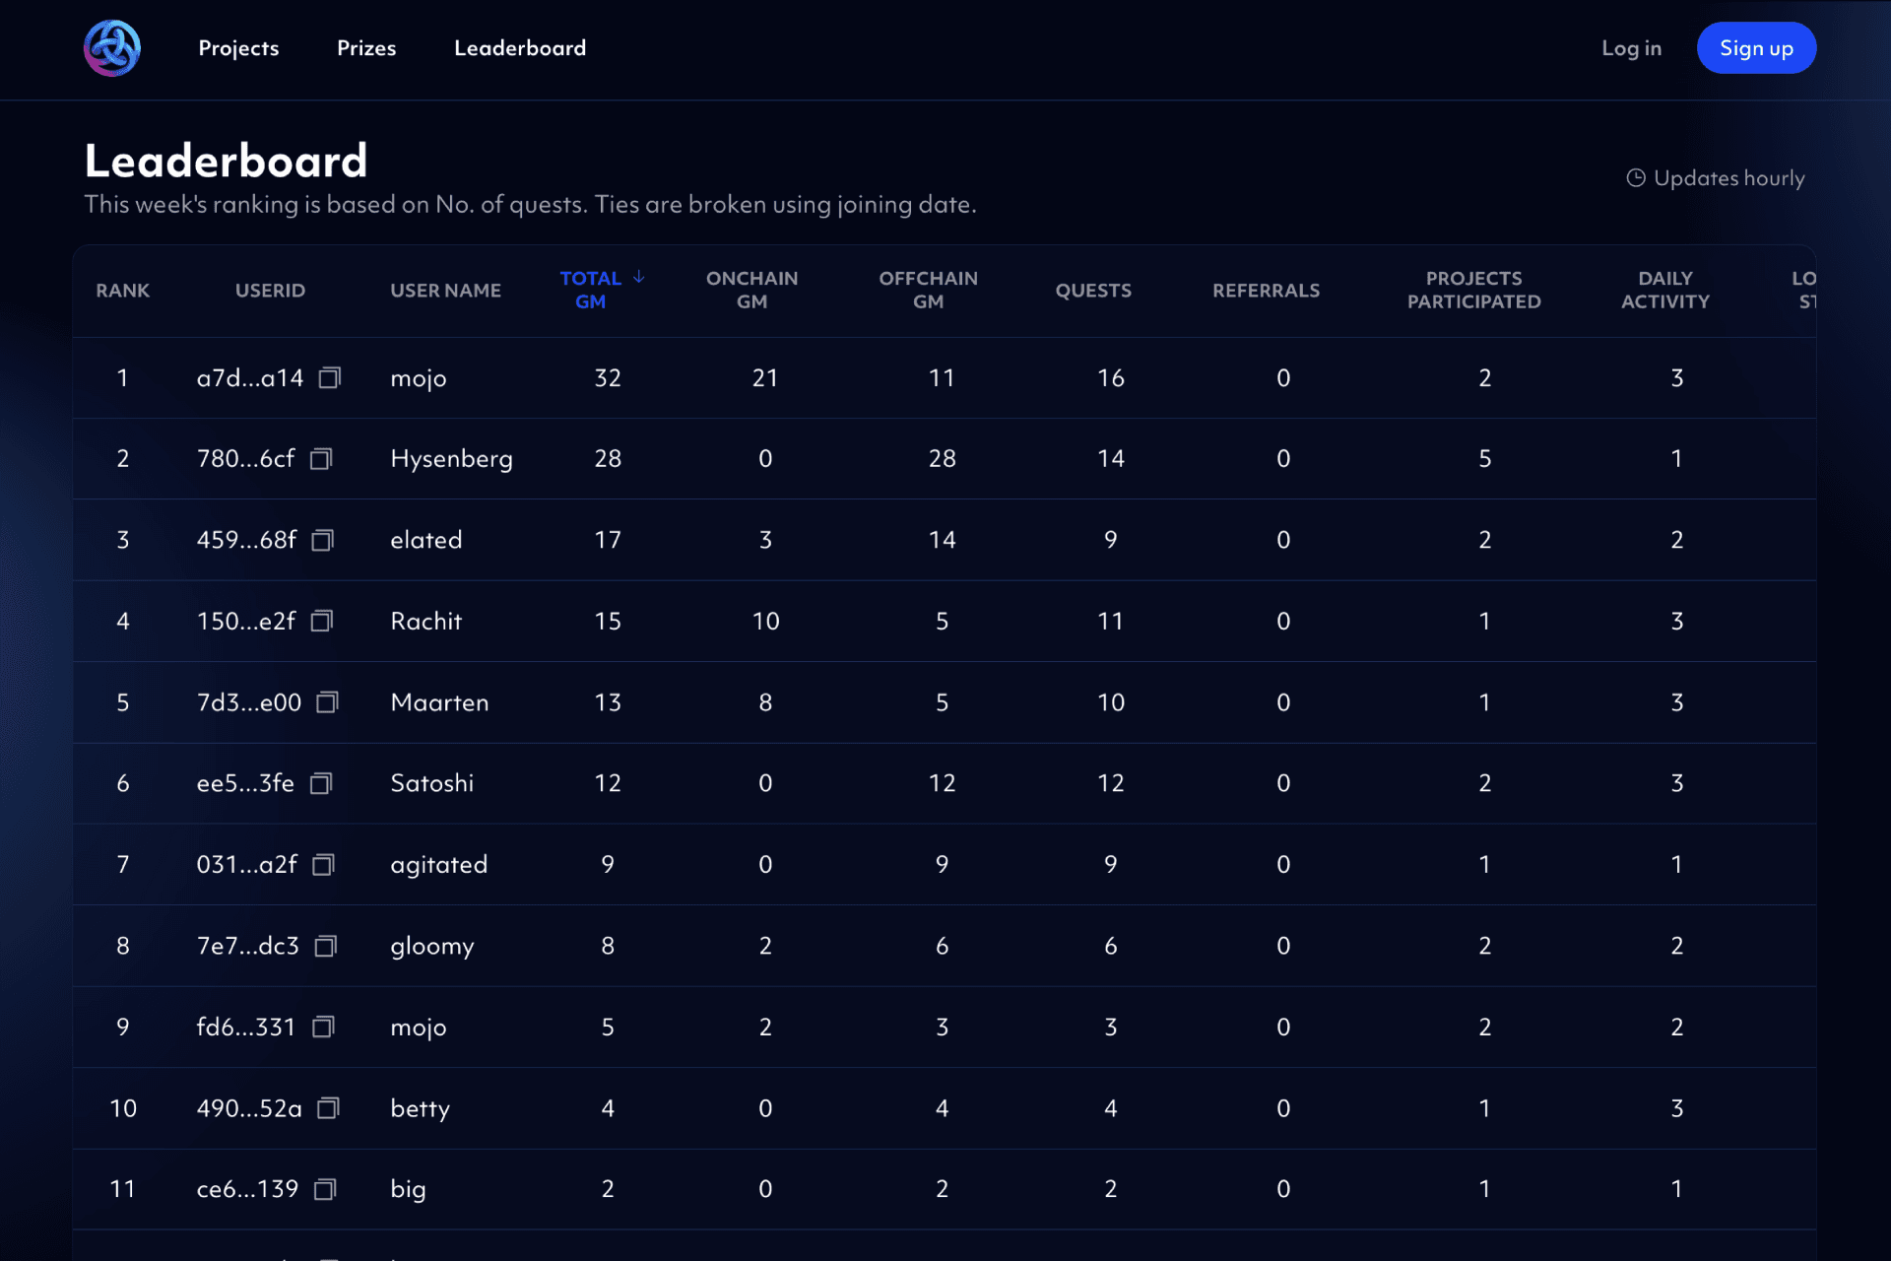Image resolution: width=1891 pixels, height=1261 pixels.
Task: Select user name big
Action: (409, 1190)
